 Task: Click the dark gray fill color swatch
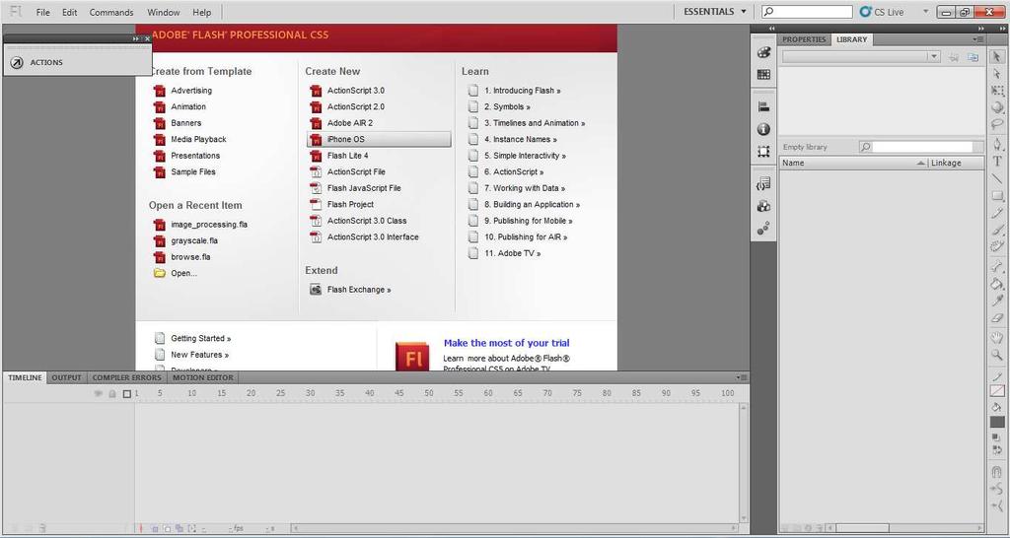coord(997,422)
